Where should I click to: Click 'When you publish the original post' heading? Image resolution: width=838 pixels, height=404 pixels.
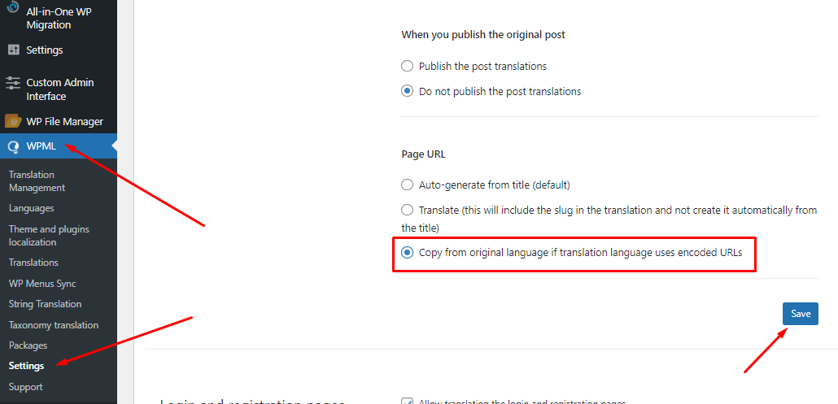[x=483, y=35]
